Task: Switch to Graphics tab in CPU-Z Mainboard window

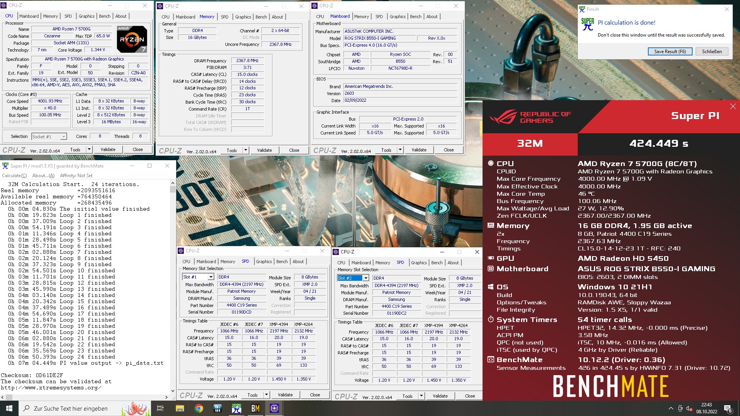Action: tap(397, 17)
